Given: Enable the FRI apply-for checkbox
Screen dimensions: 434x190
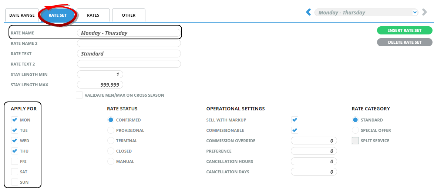Looking at the screenshot, I should (x=15, y=161).
